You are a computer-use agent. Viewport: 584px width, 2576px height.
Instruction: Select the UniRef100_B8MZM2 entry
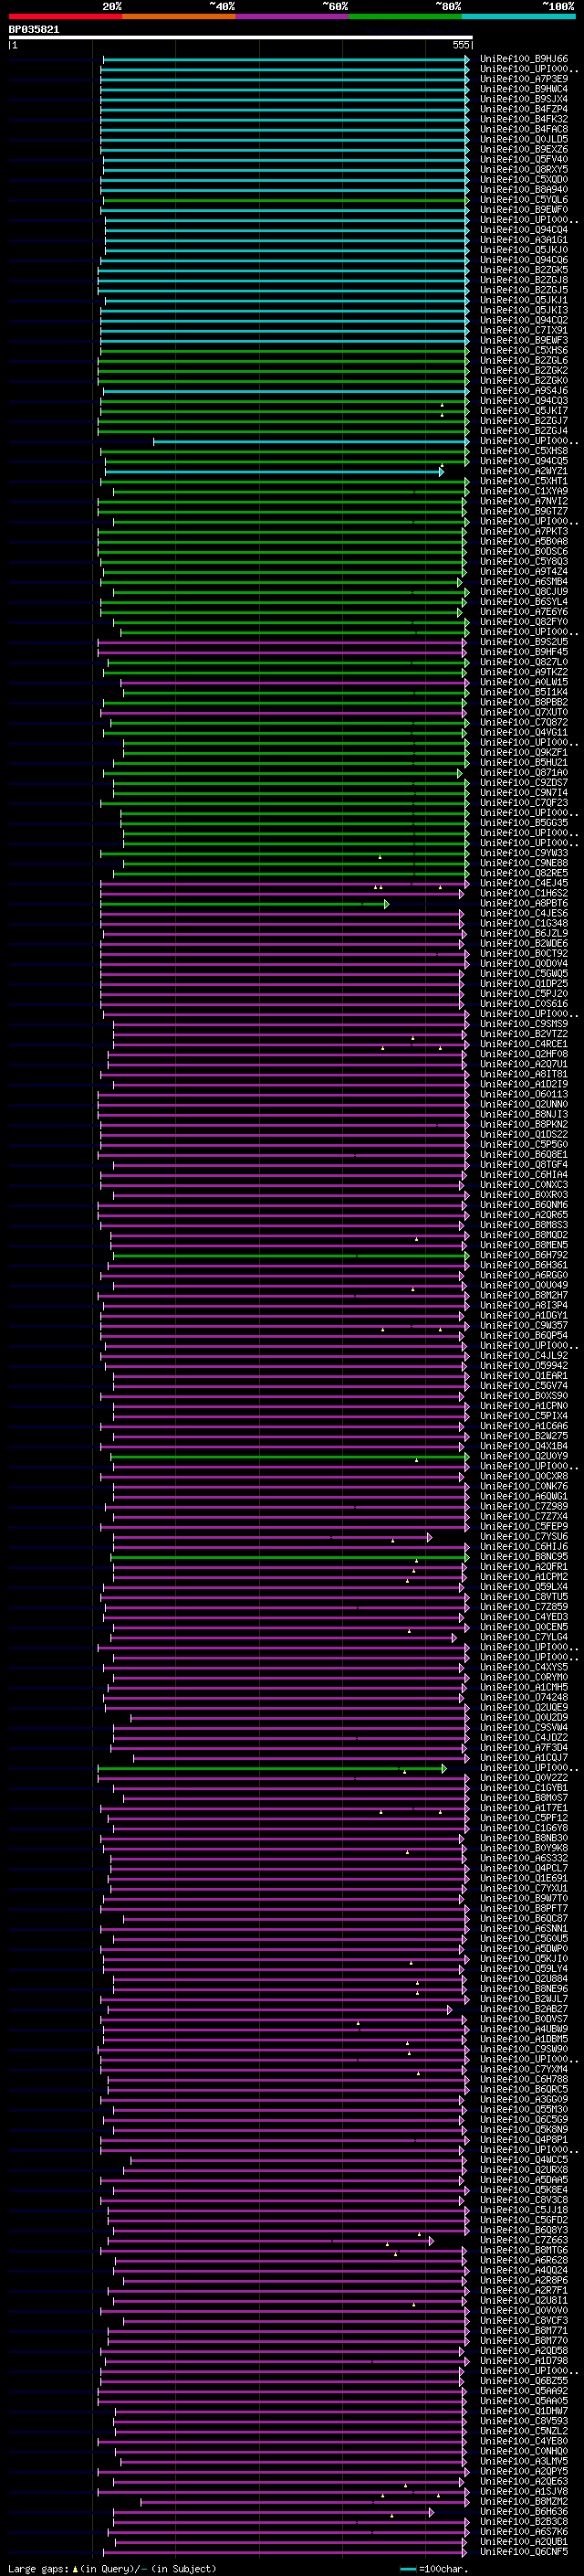pyautogui.click(x=524, y=2502)
